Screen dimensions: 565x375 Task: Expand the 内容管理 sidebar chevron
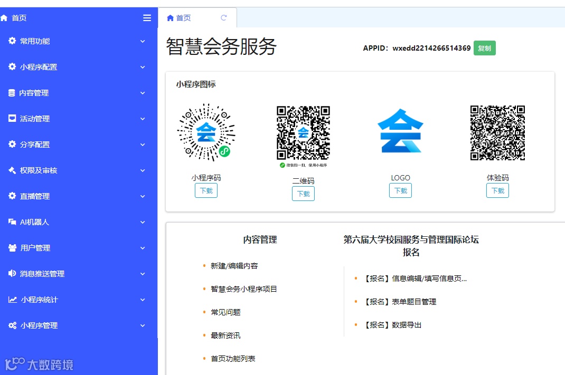(x=143, y=93)
